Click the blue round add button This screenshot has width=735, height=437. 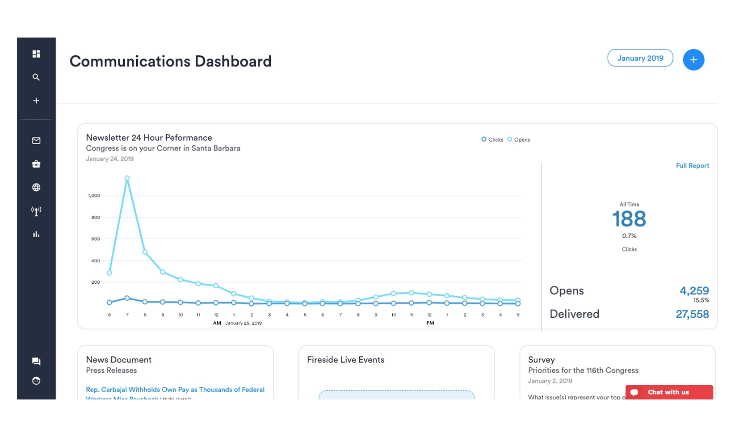(693, 60)
